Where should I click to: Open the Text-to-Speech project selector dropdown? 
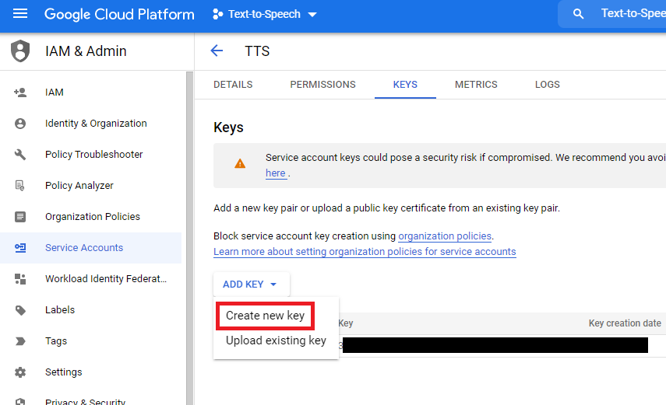click(265, 14)
